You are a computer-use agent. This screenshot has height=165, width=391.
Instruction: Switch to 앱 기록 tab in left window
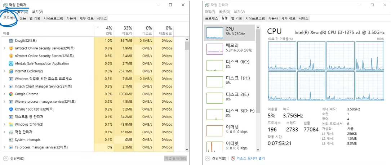point(35,18)
